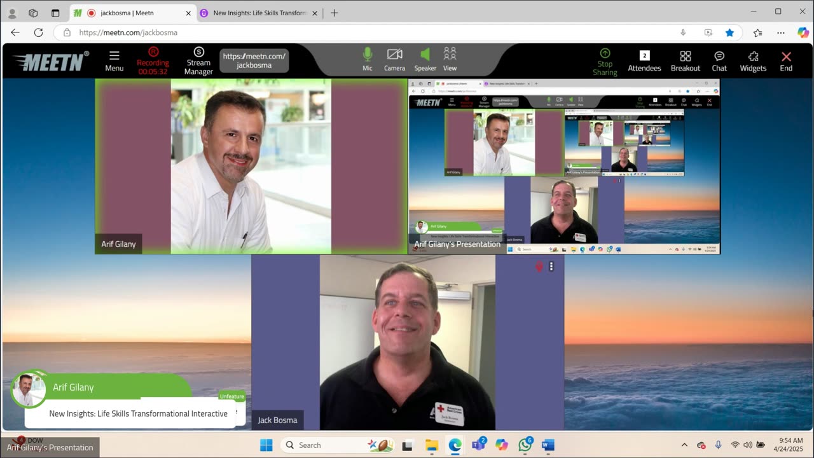Open tab actions menu
Screen dimensions: 814x458
pyautogui.click(x=55, y=13)
